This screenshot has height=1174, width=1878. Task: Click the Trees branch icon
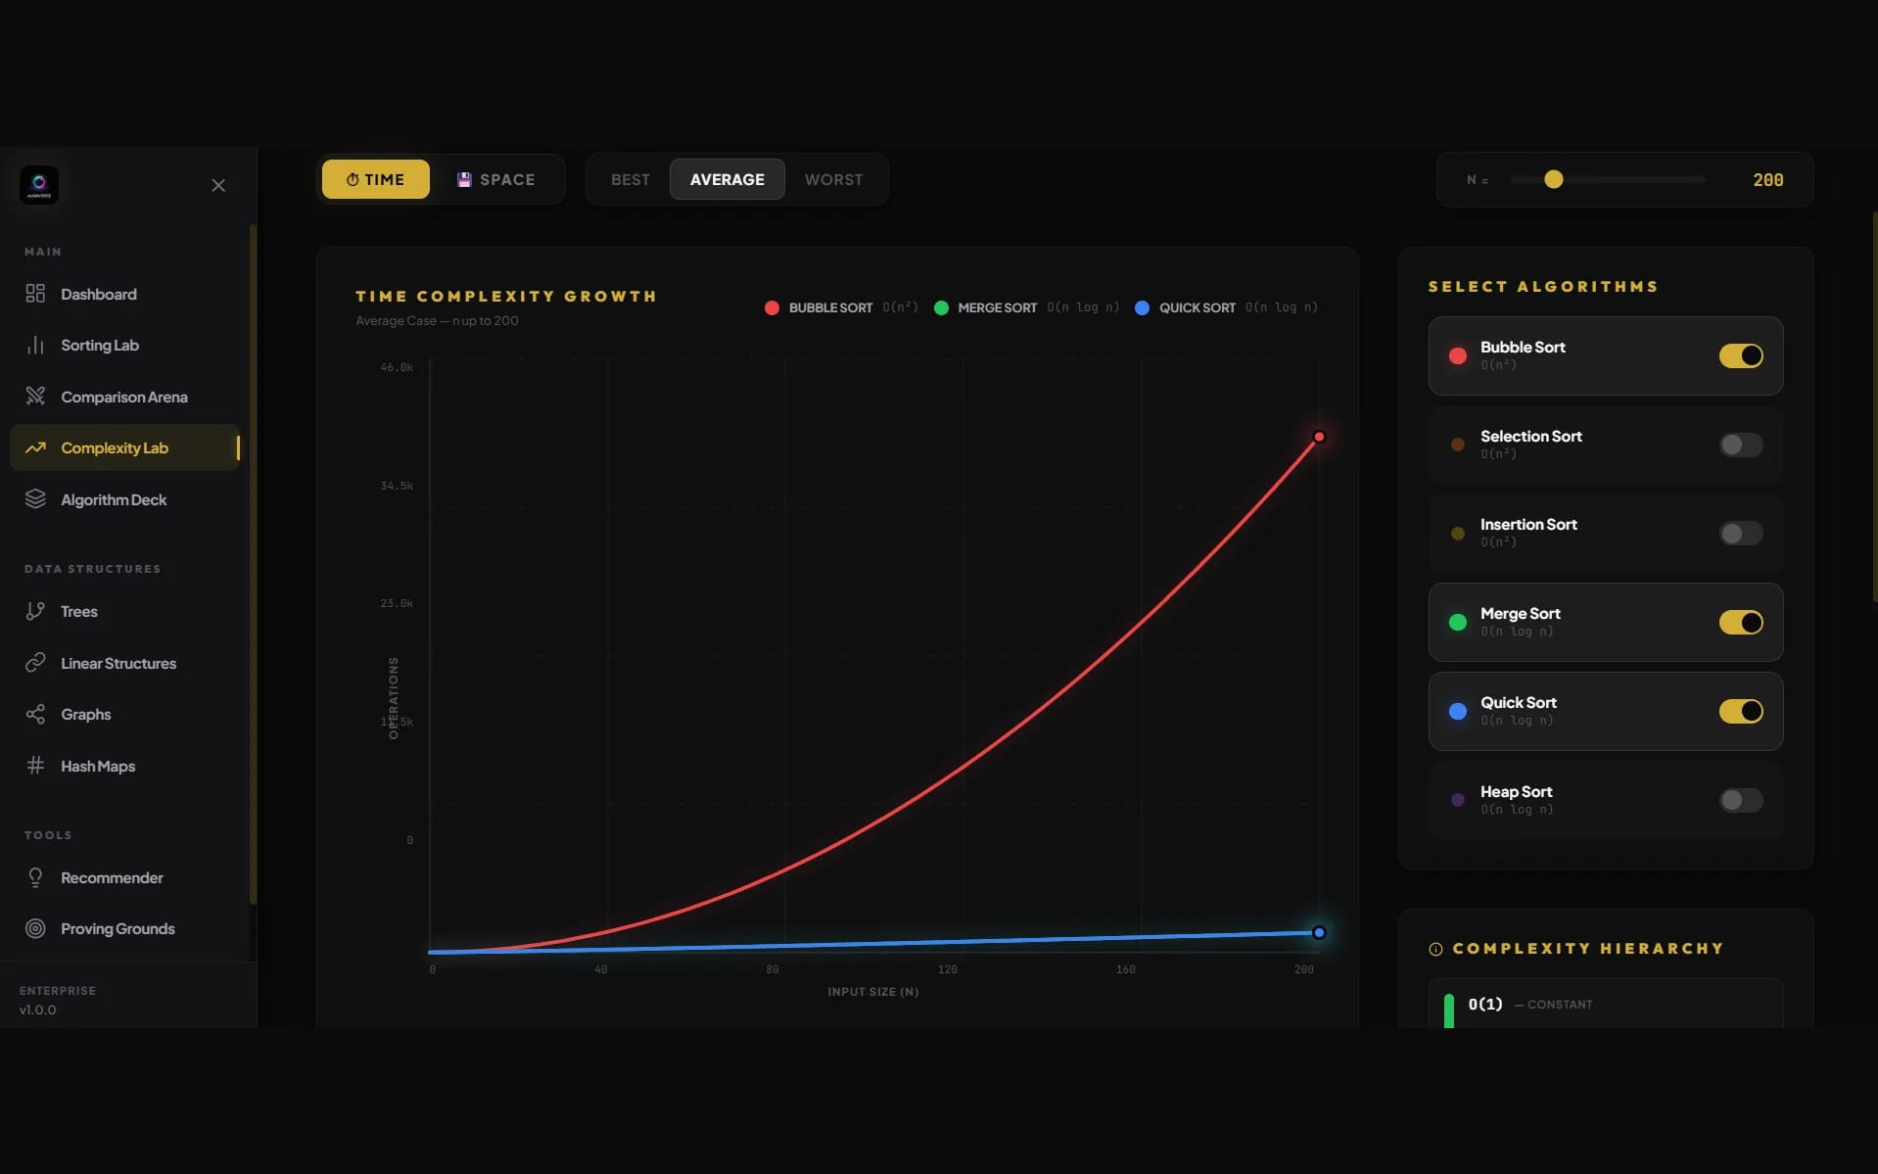click(35, 611)
